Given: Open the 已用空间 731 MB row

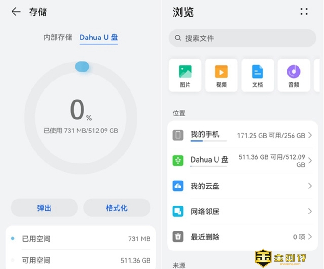Looking at the screenshot, I should coord(81,239).
